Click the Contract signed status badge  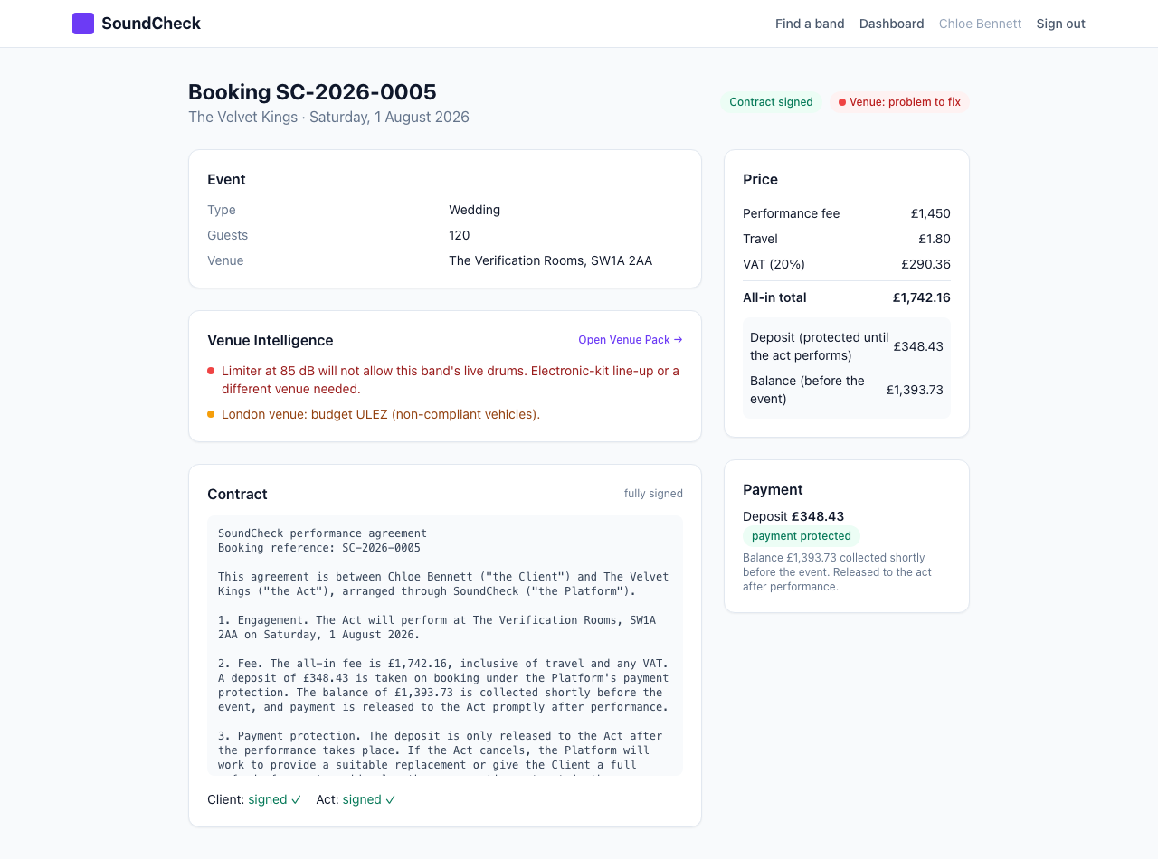point(771,102)
